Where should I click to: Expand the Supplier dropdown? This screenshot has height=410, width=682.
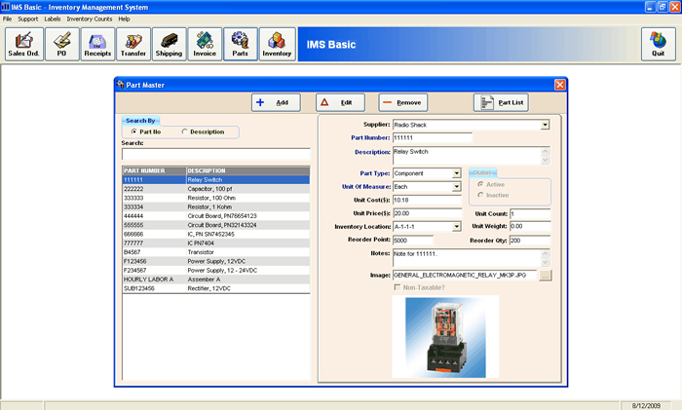click(x=545, y=125)
